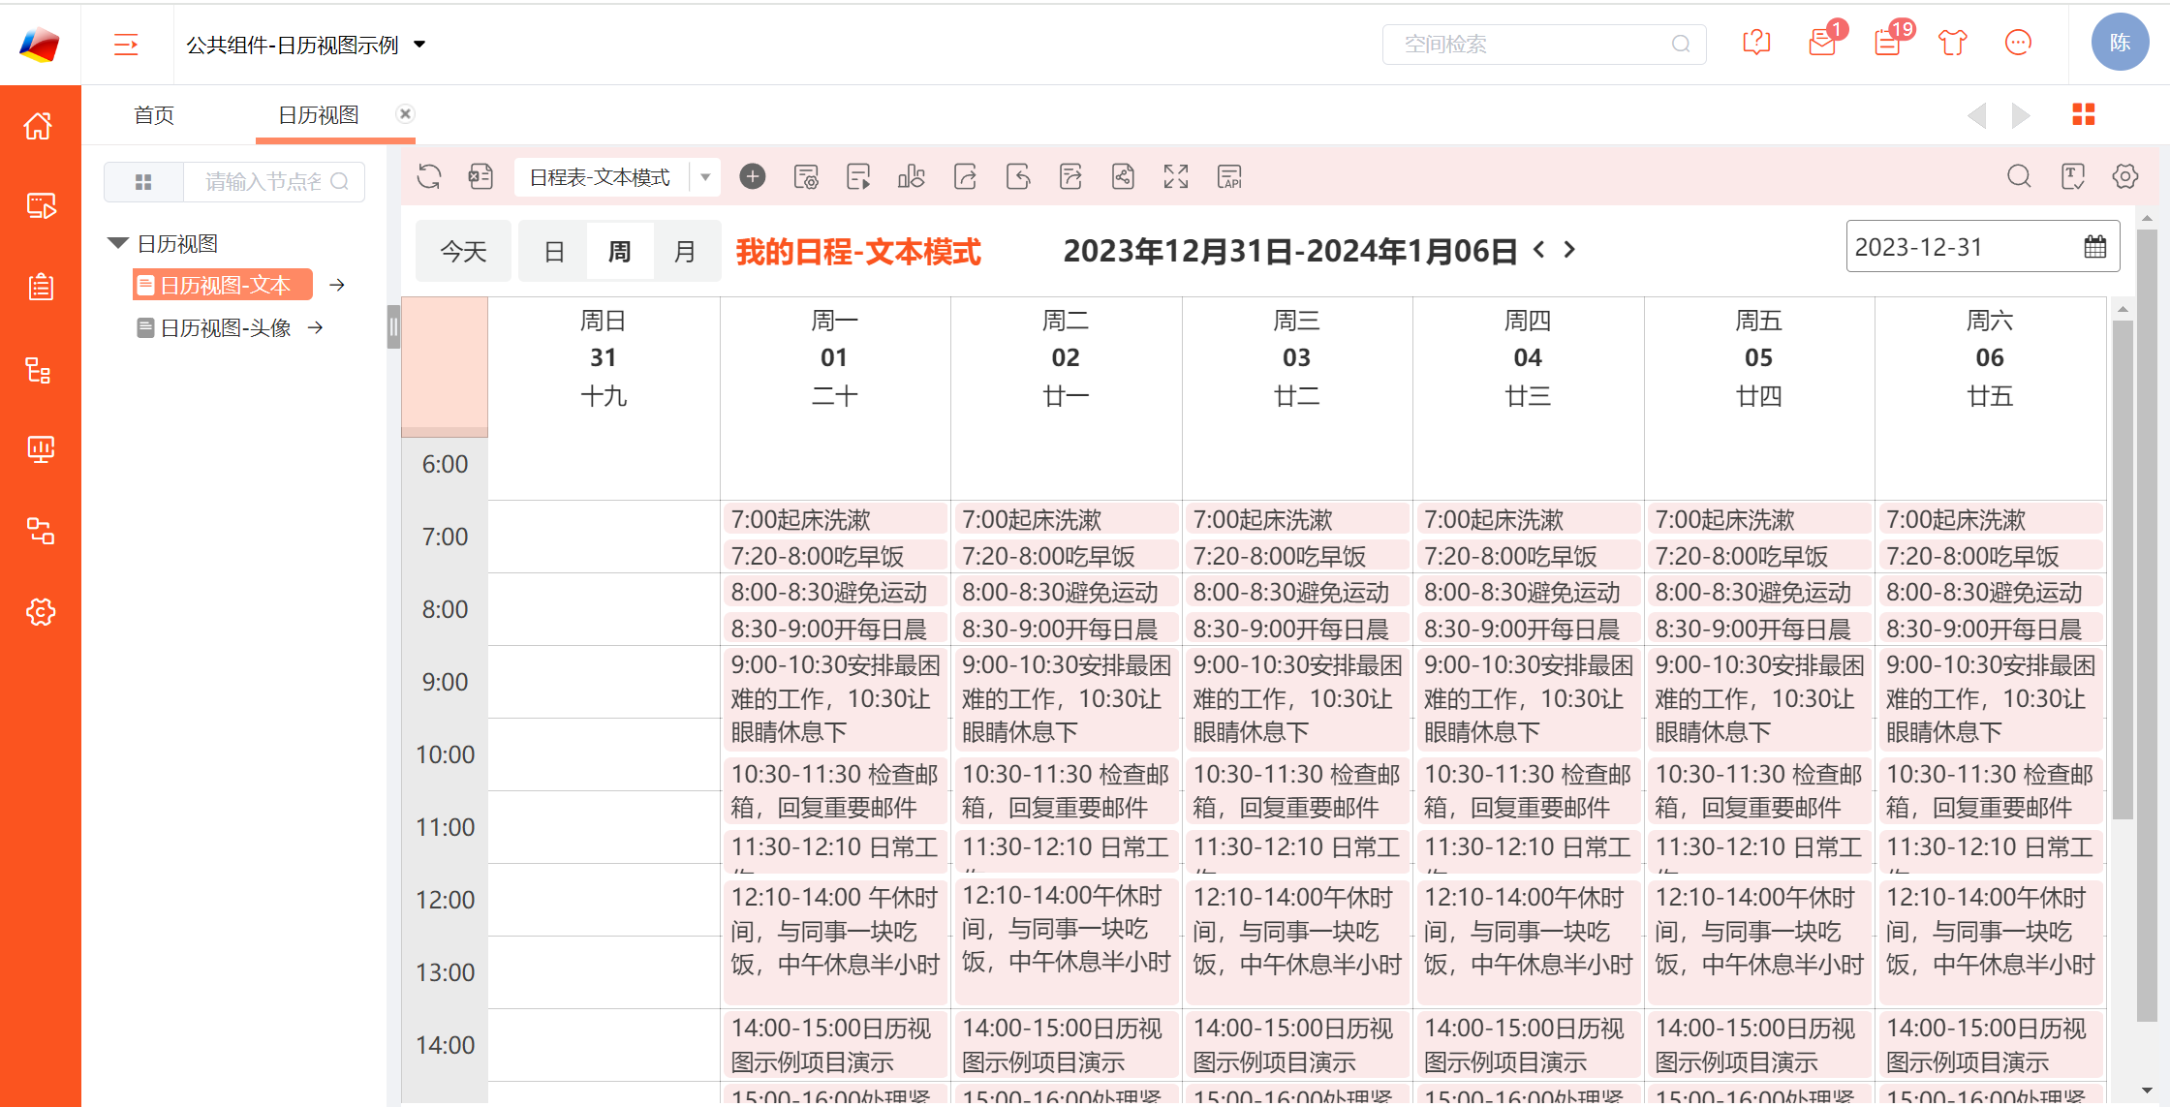Viewport: 2170px width, 1107px height.
Task: Go to the next week
Action: 1569,250
